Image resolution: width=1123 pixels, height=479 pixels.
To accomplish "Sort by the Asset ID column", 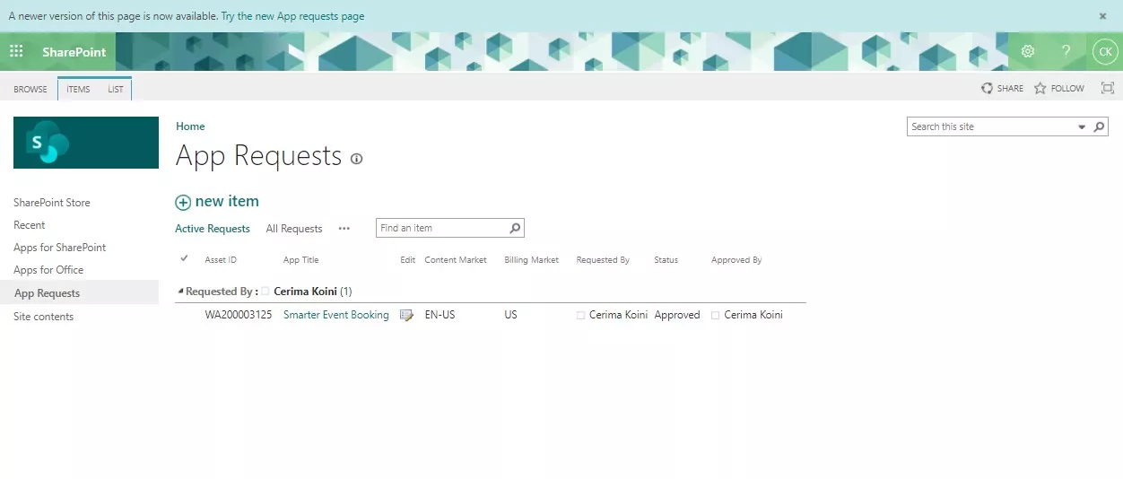I will 221,260.
